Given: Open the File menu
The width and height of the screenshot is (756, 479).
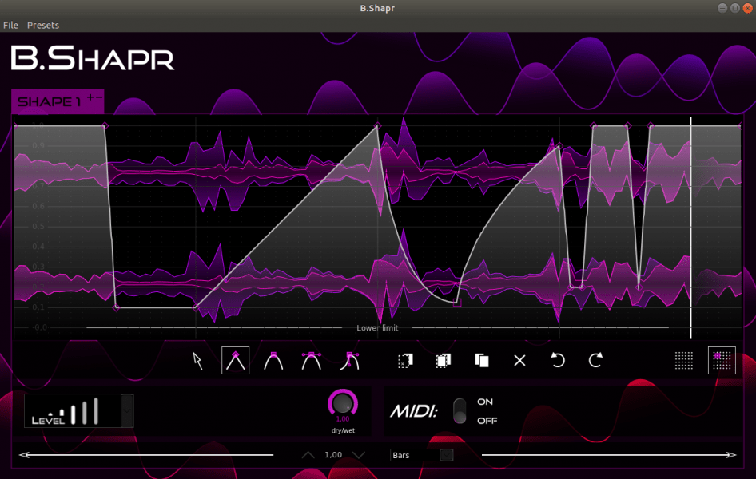Looking at the screenshot, I should 10,25.
